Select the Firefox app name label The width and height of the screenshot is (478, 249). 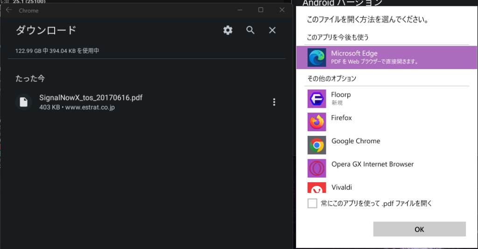pyautogui.click(x=341, y=118)
